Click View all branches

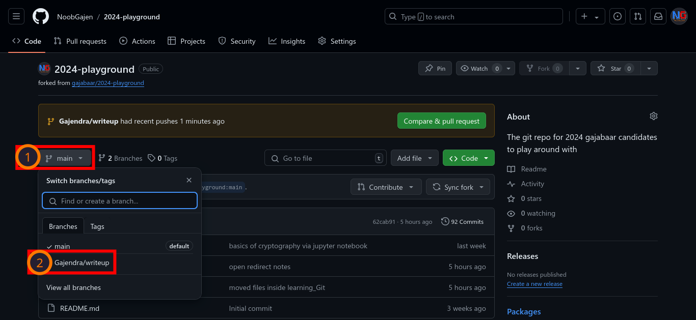(x=73, y=287)
